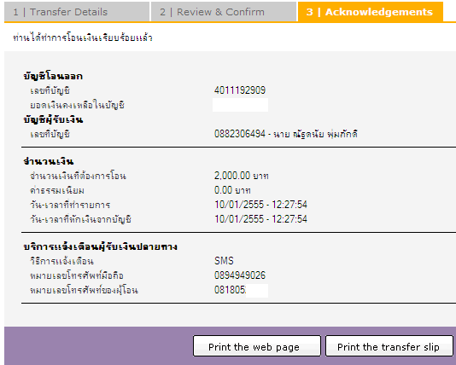The height and width of the screenshot is (365, 456).
Task: Click recipient account 0882306494 with name
Action: 286,134
